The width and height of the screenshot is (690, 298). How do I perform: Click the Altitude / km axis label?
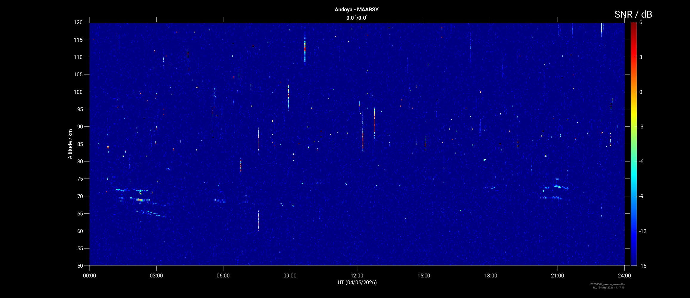70,144
